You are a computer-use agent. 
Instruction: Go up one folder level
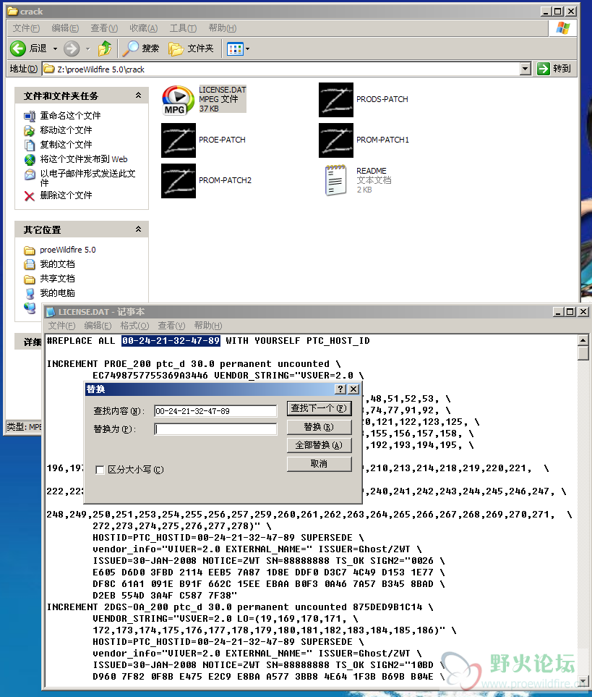105,48
